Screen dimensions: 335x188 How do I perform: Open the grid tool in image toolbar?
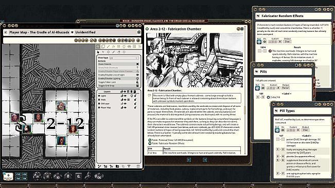coord(134,46)
